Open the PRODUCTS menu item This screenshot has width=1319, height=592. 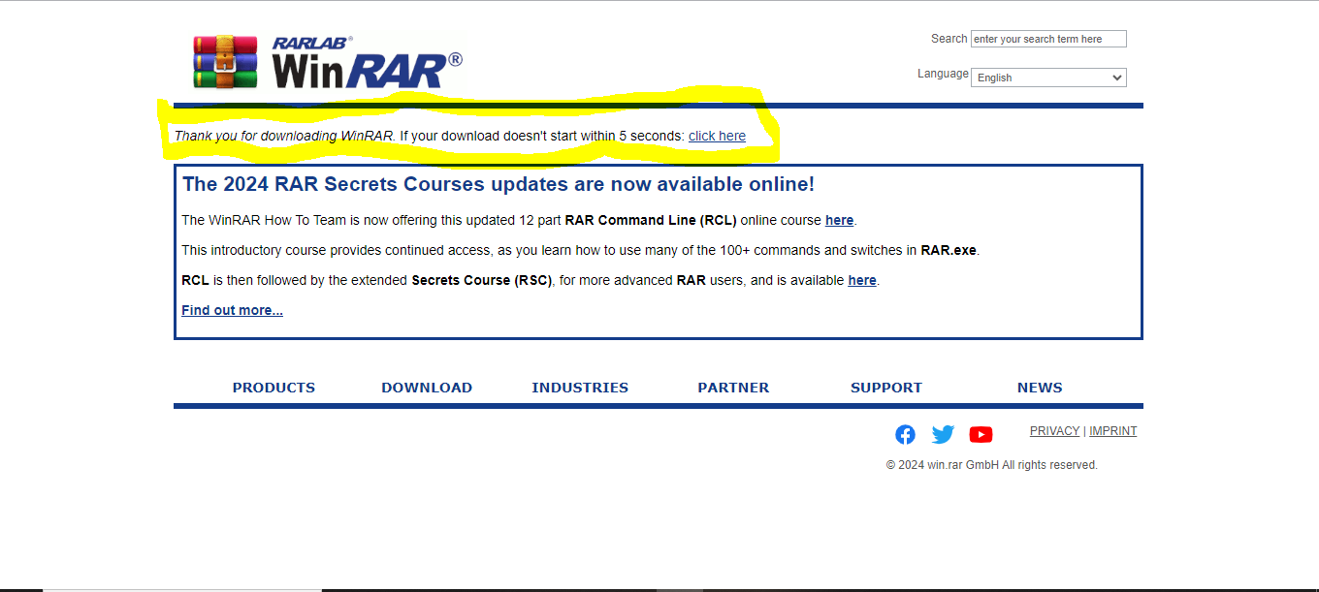coord(273,388)
